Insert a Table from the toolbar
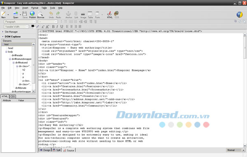Screen dimensions: 247x157 click(90, 14)
